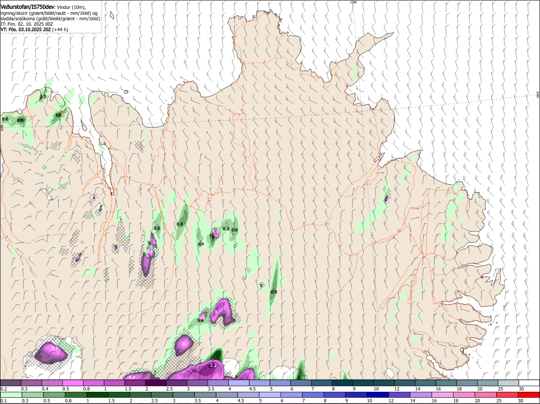Click upper legend swatch between 0.2 and 0.3
The width and height of the screenshot is (540, 404).
coord(11,383)
